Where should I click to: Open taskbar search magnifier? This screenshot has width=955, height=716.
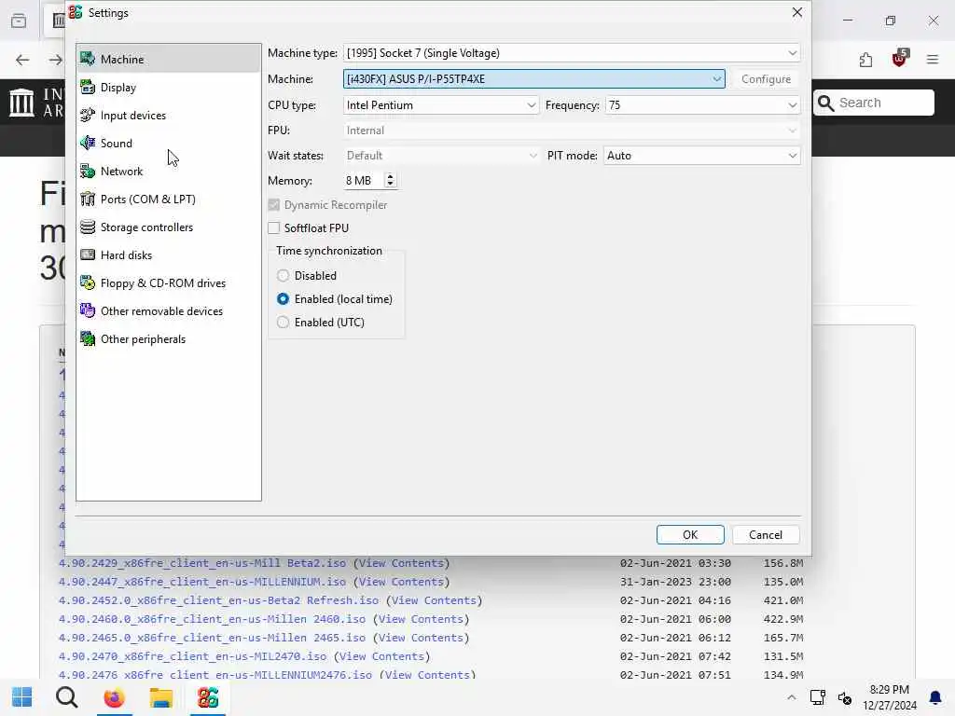67,697
